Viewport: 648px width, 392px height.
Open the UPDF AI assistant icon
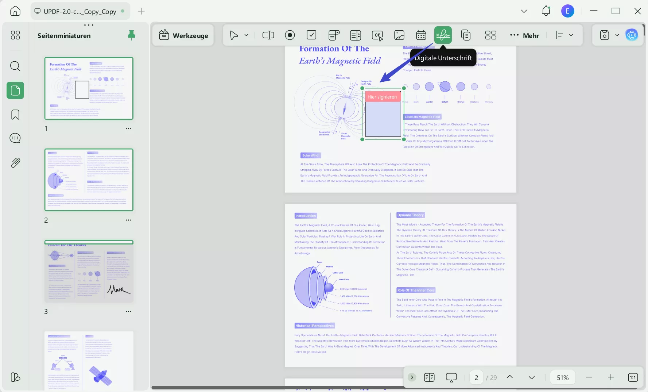[632, 35]
